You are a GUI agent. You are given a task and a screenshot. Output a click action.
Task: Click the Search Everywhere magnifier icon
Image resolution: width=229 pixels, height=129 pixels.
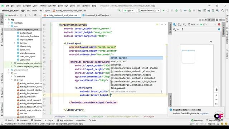point(223,10)
